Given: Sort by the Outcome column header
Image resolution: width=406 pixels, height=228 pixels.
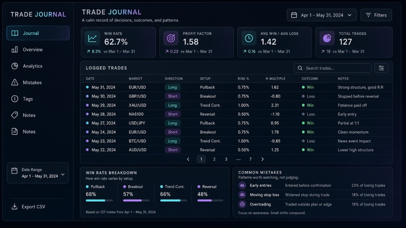Looking at the screenshot, I should pos(310,79).
